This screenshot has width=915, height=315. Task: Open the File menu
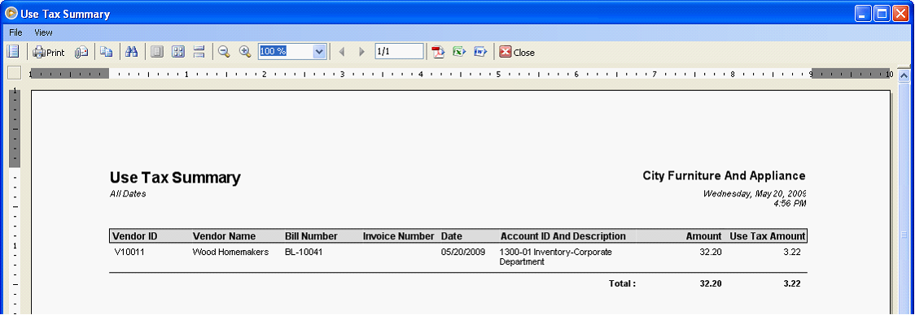15,32
